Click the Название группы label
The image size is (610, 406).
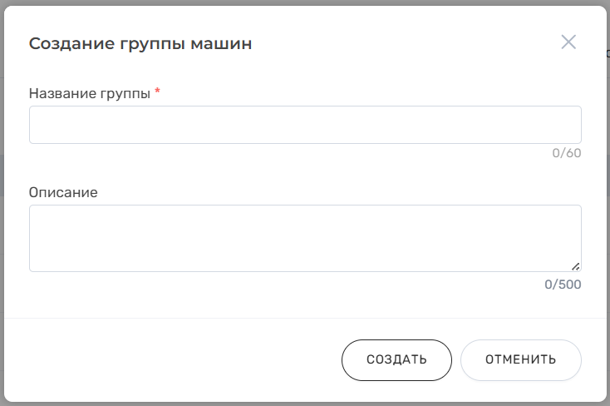(90, 94)
